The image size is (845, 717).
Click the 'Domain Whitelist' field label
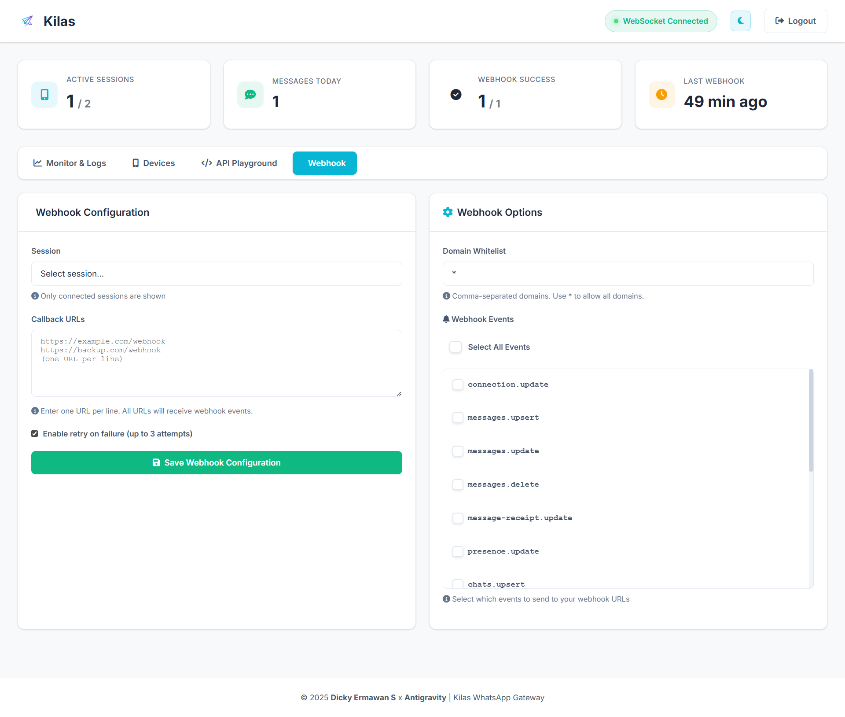[474, 251]
